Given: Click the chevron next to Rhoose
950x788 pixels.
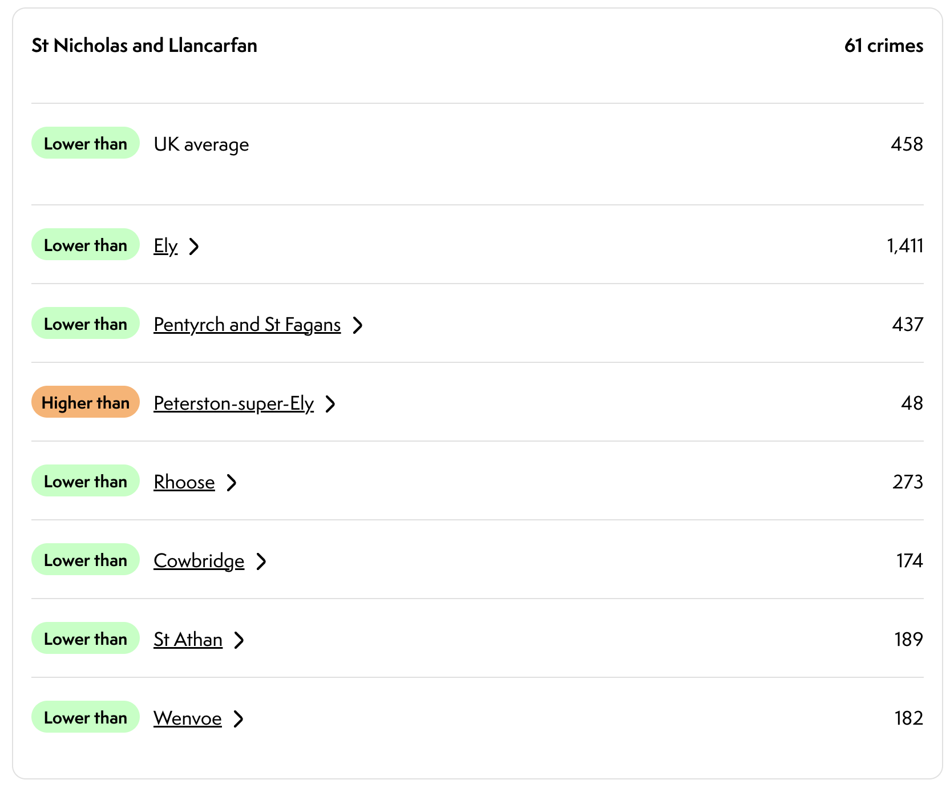Looking at the screenshot, I should click(x=232, y=483).
